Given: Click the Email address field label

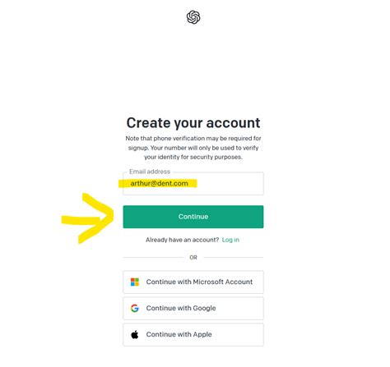Looking at the screenshot, I should coord(150,172).
